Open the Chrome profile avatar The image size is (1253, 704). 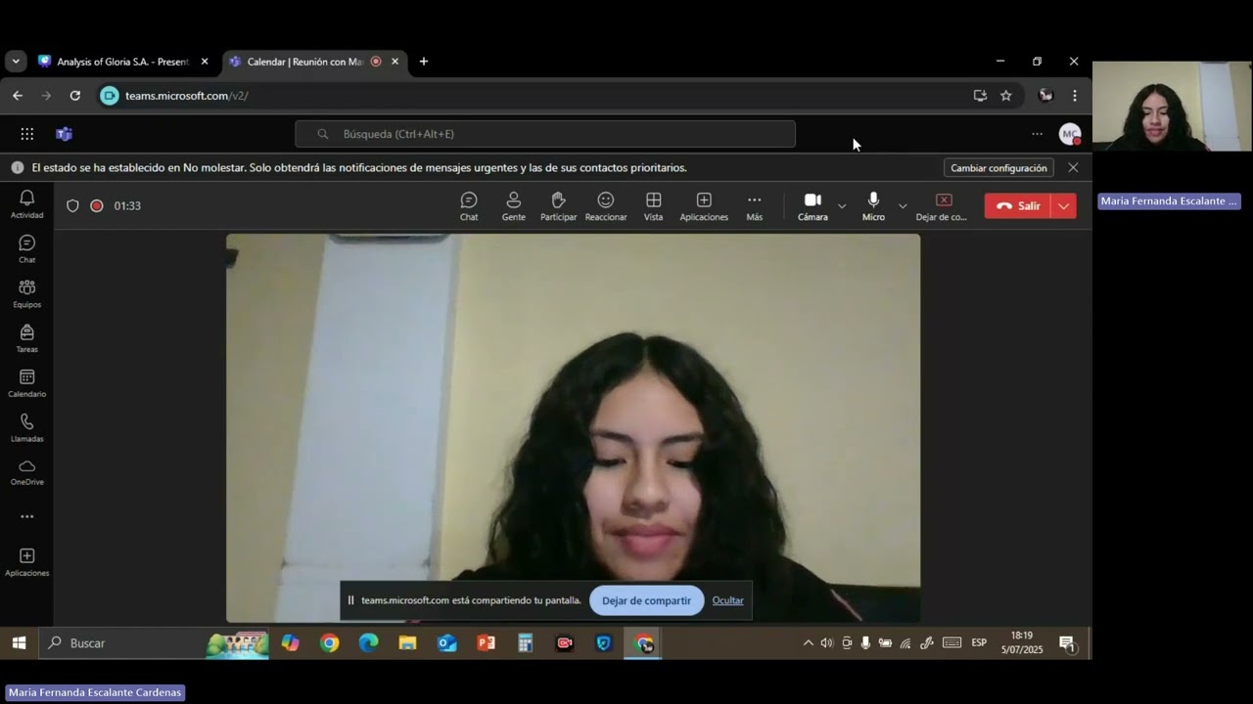pyautogui.click(x=1045, y=96)
